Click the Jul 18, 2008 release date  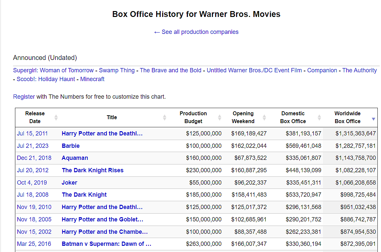click(33, 195)
